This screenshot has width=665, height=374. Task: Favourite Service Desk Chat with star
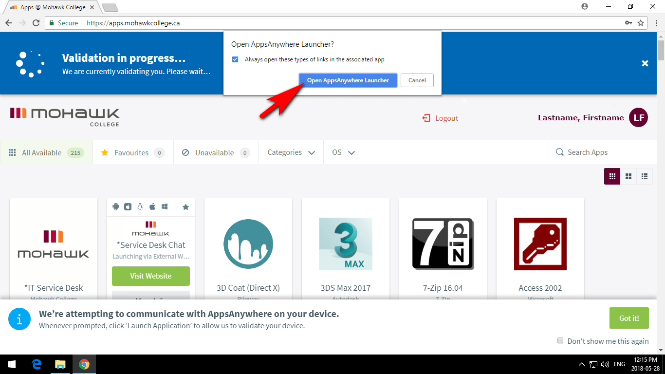(x=185, y=207)
